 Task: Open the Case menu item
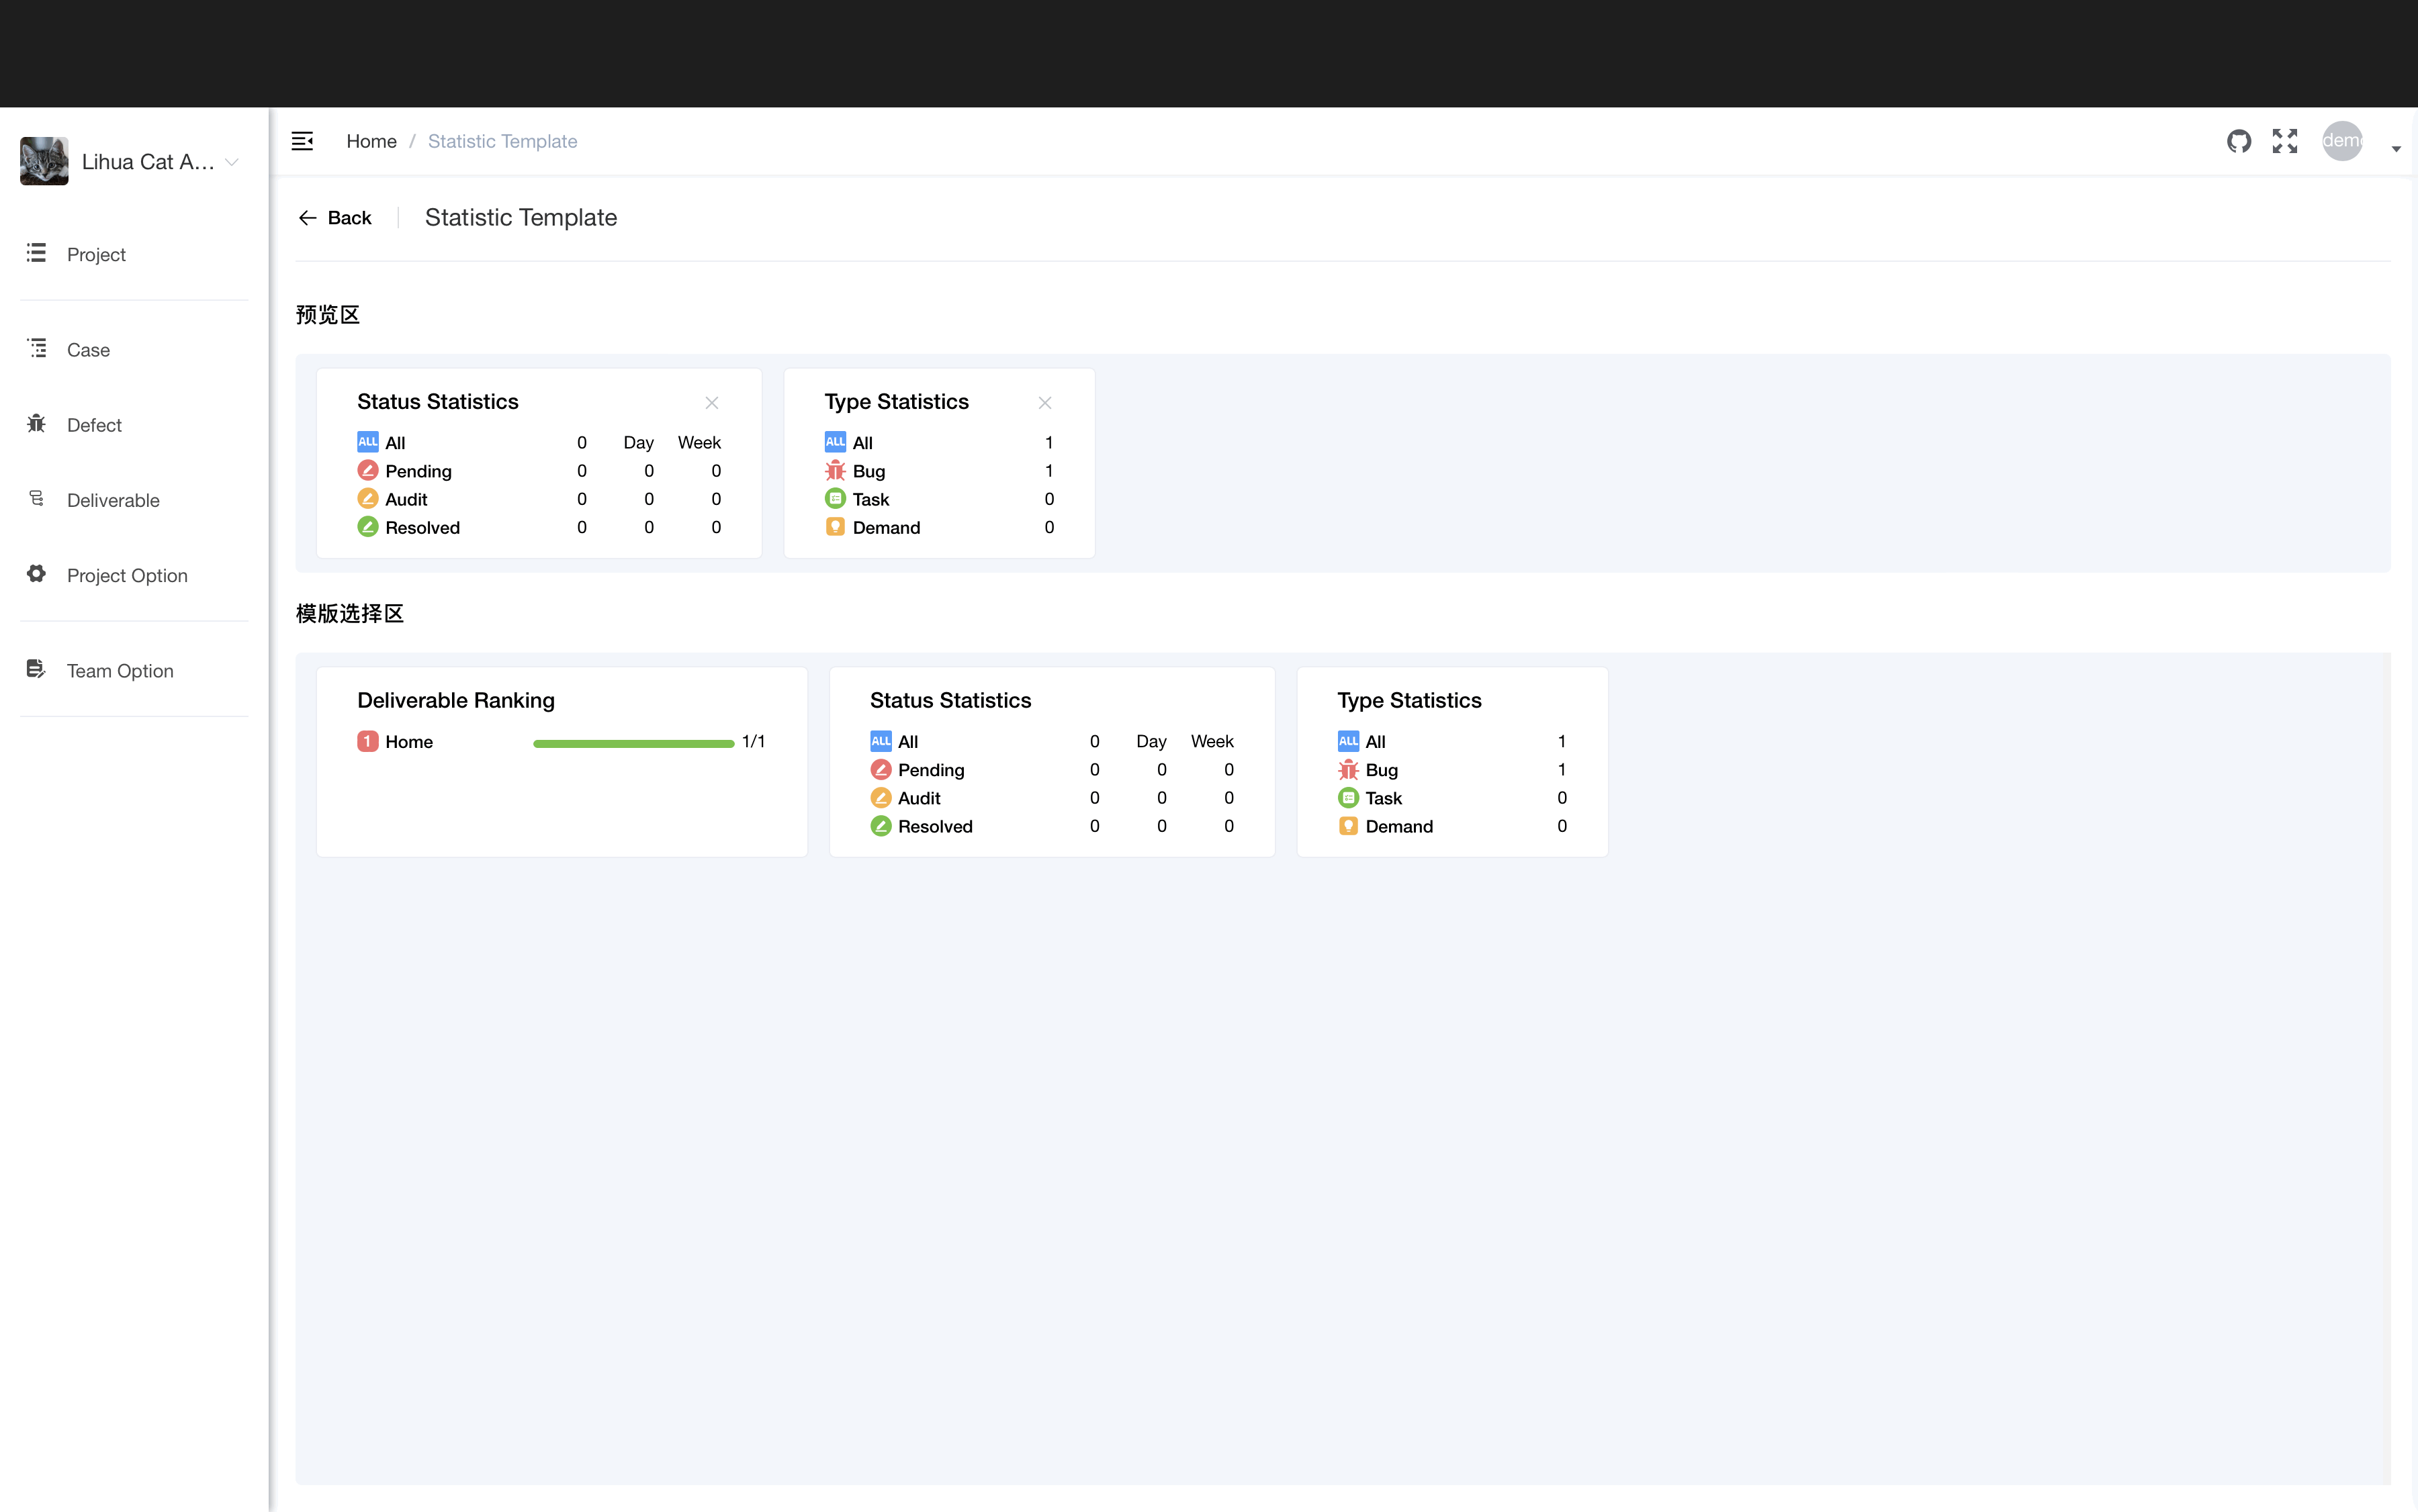pos(134,349)
